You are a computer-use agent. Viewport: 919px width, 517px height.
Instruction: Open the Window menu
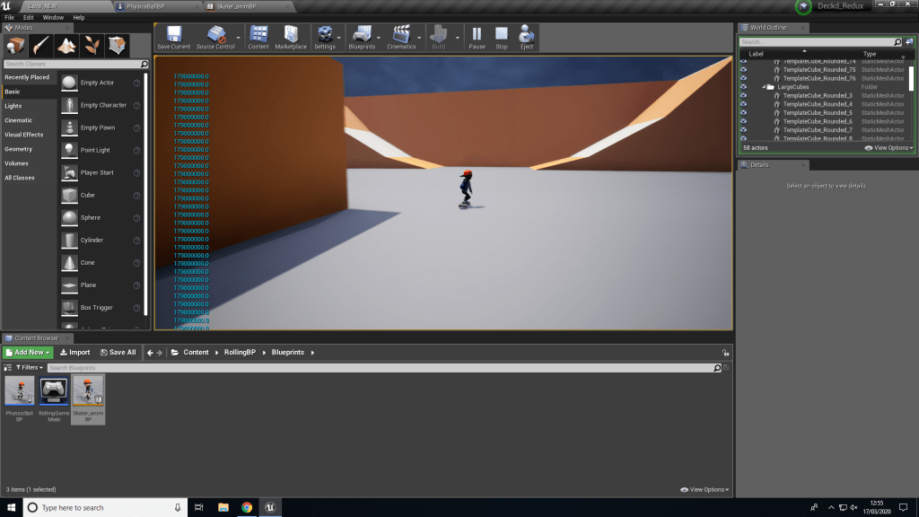click(53, 17)
